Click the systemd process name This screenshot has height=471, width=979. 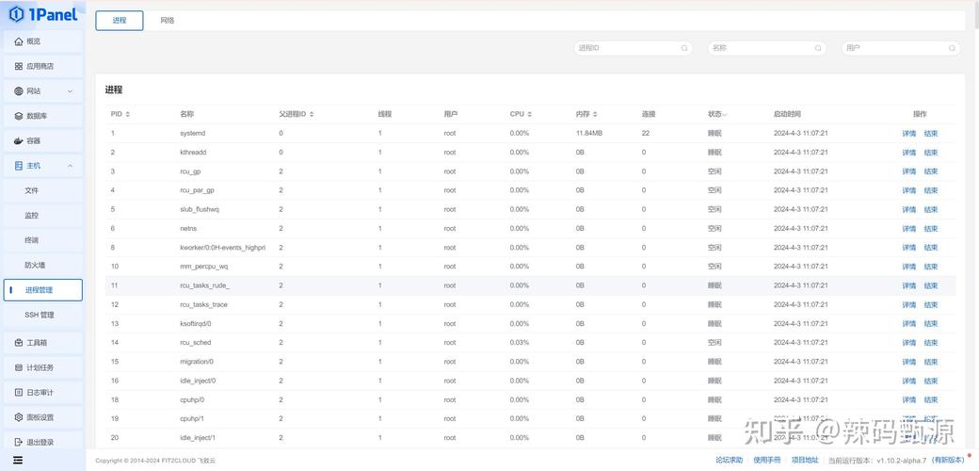pyautogui.click(x=192, y=133)
